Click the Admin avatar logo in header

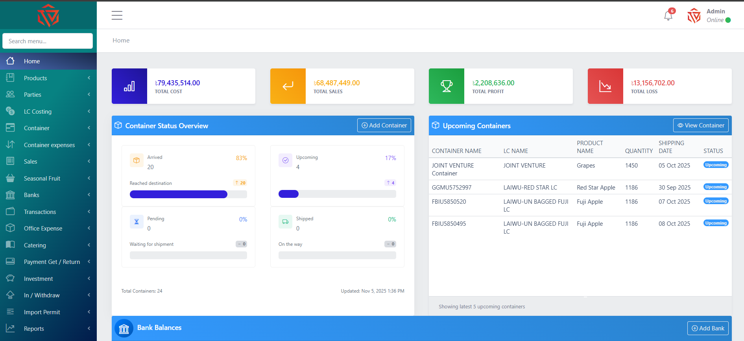(x=694, y=16)
